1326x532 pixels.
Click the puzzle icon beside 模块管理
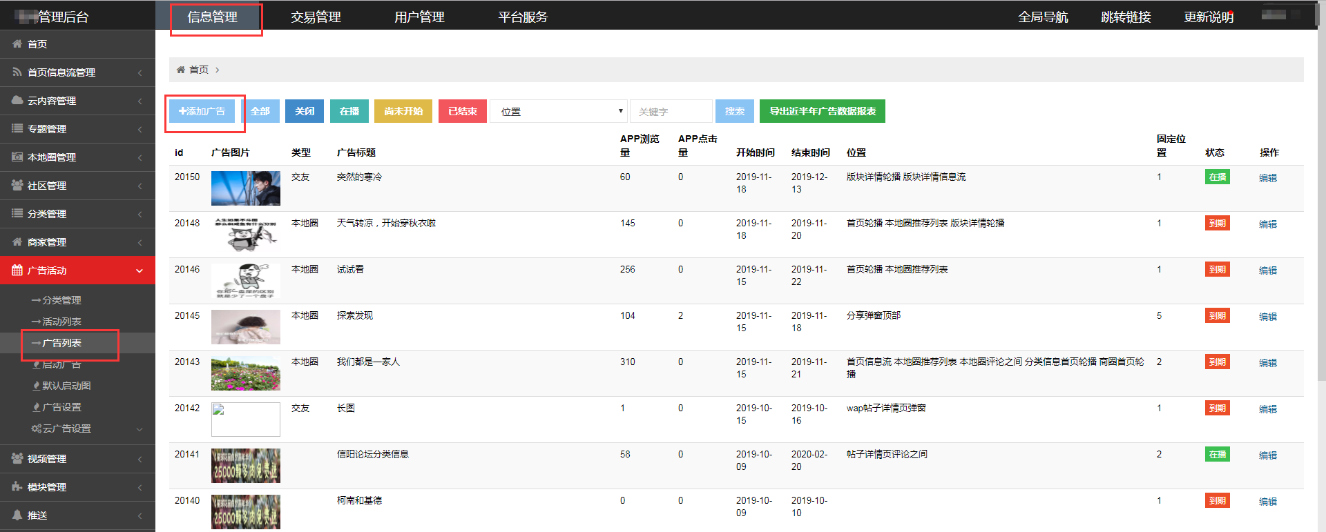[x=17, y=486]
